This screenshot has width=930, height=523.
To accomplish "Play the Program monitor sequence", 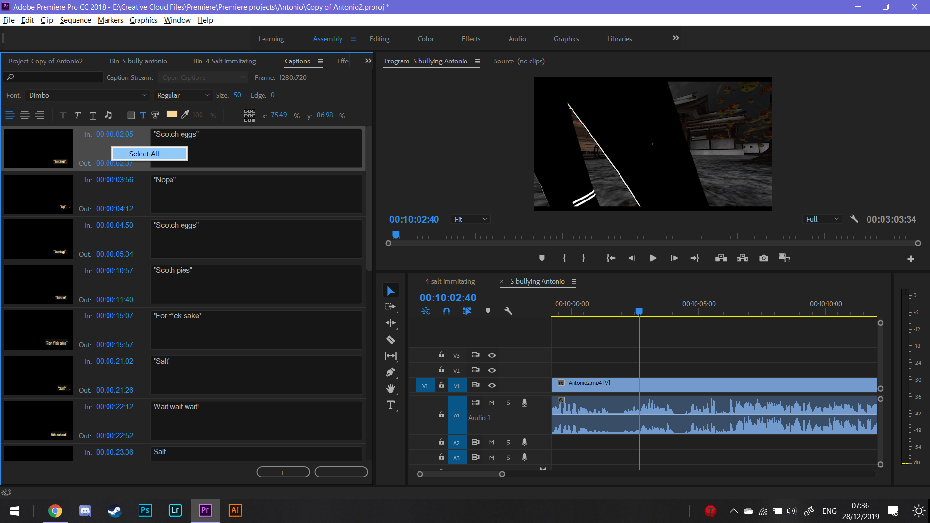I will tap(652, 258).
